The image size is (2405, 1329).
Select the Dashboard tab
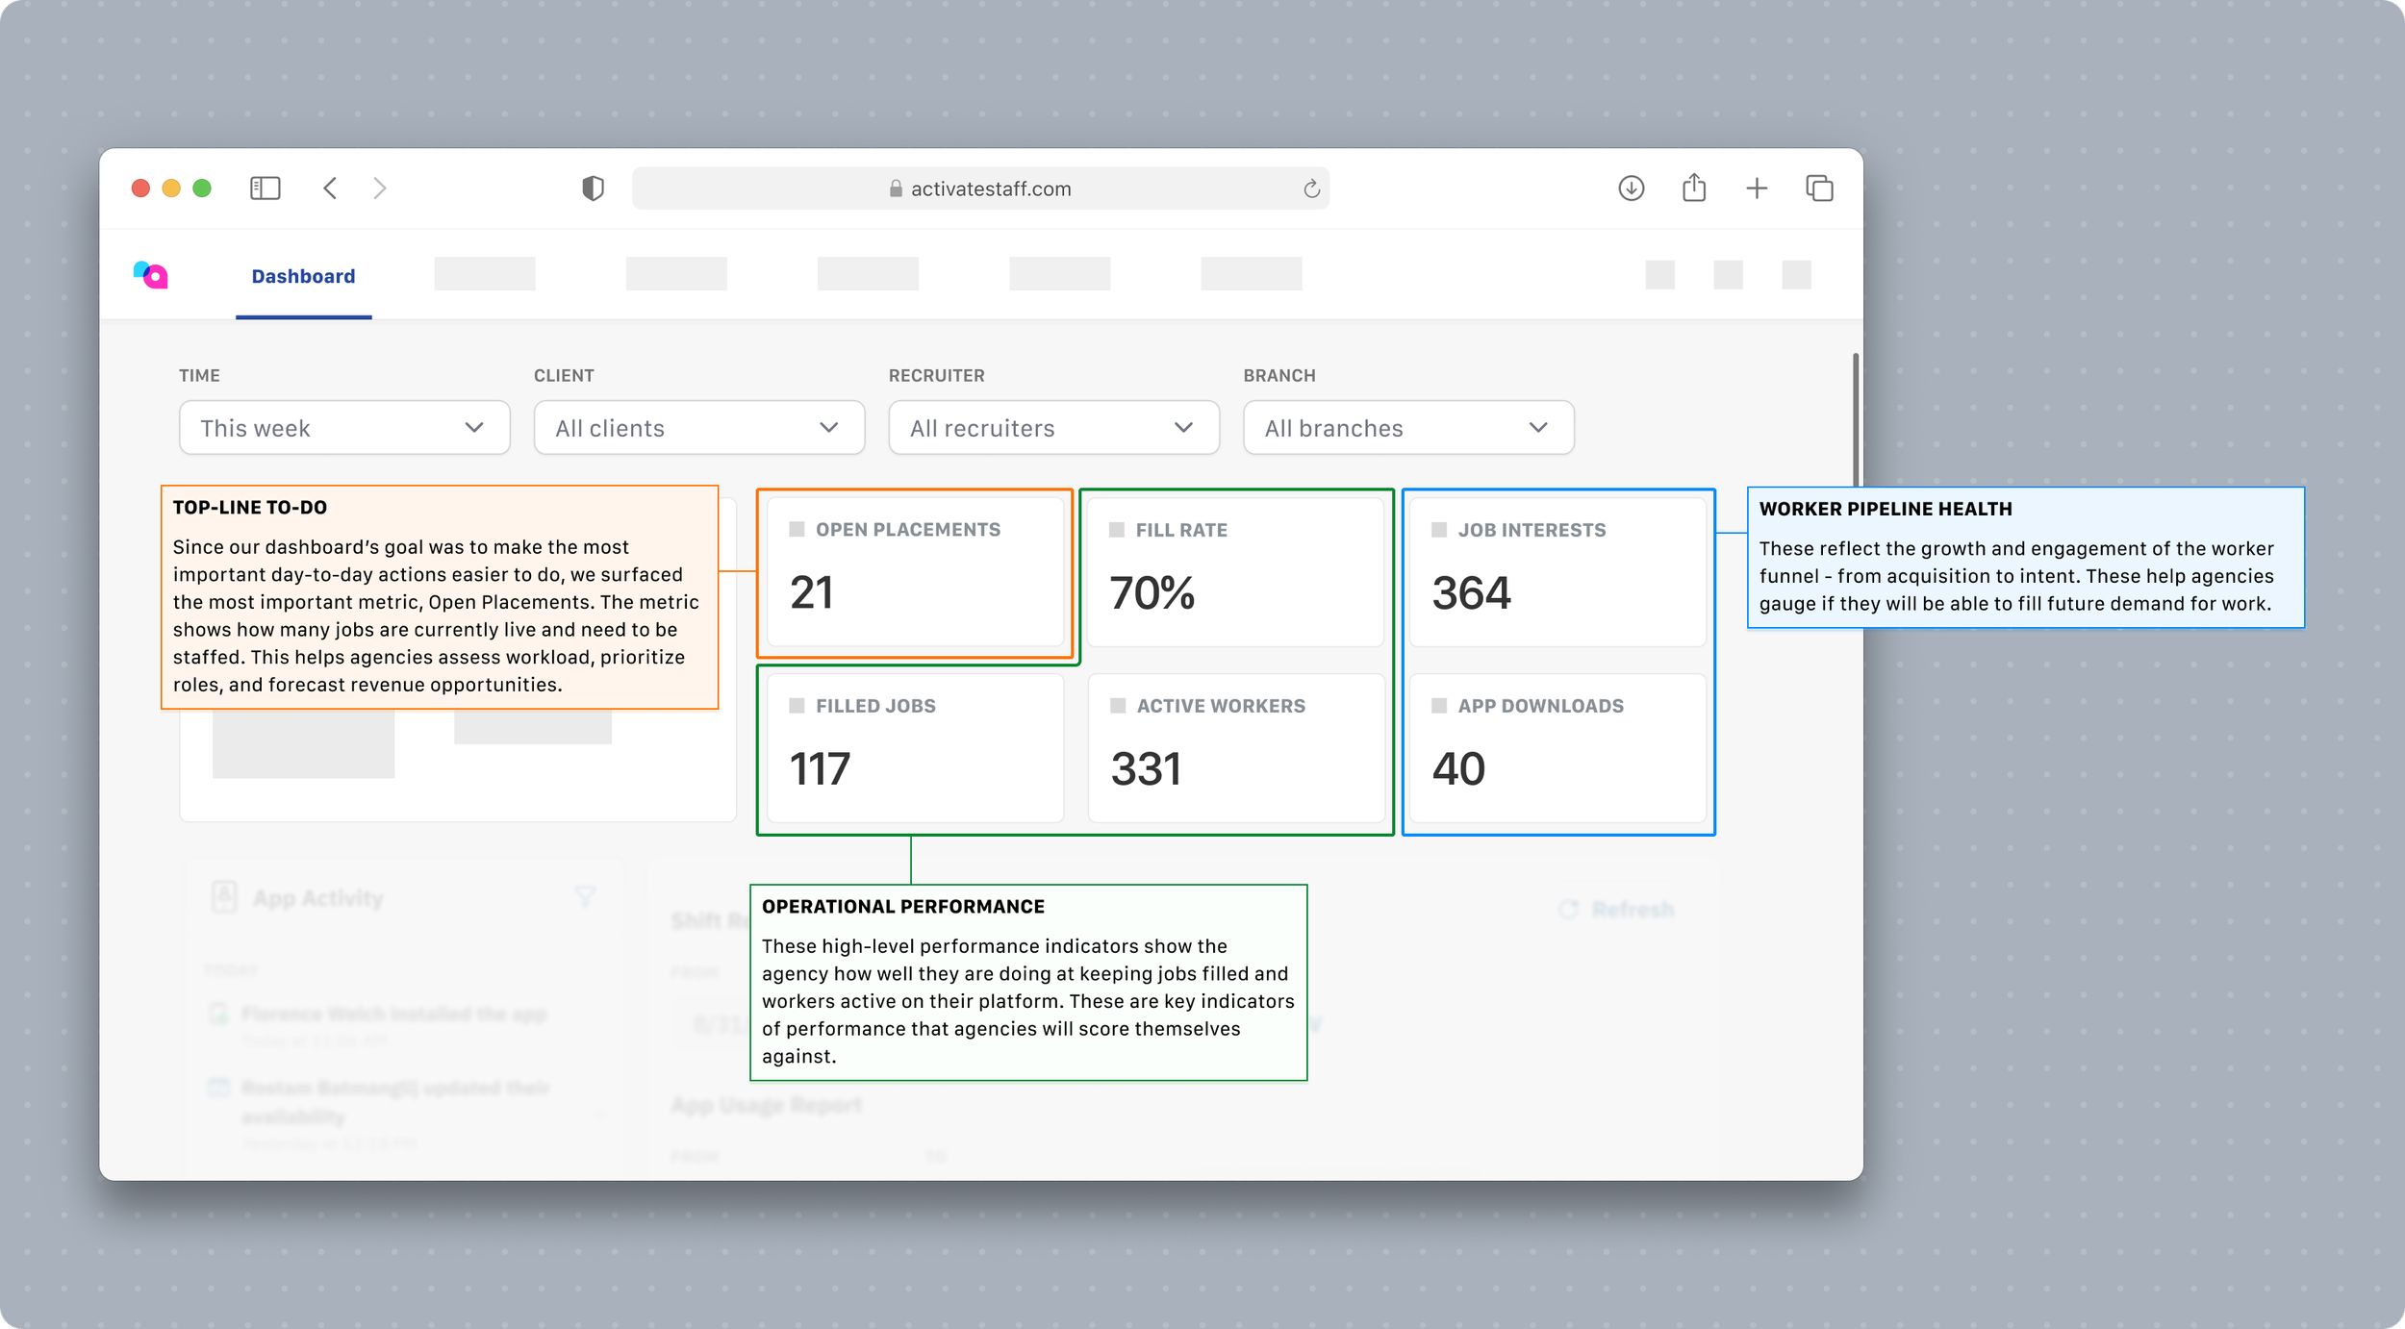coord(303,277)
